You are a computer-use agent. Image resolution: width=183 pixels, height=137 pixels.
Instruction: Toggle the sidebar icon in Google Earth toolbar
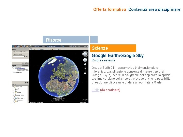click(x=31, y=49)
